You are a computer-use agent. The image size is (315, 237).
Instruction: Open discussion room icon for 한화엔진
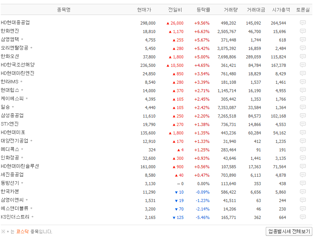point(303,31)
